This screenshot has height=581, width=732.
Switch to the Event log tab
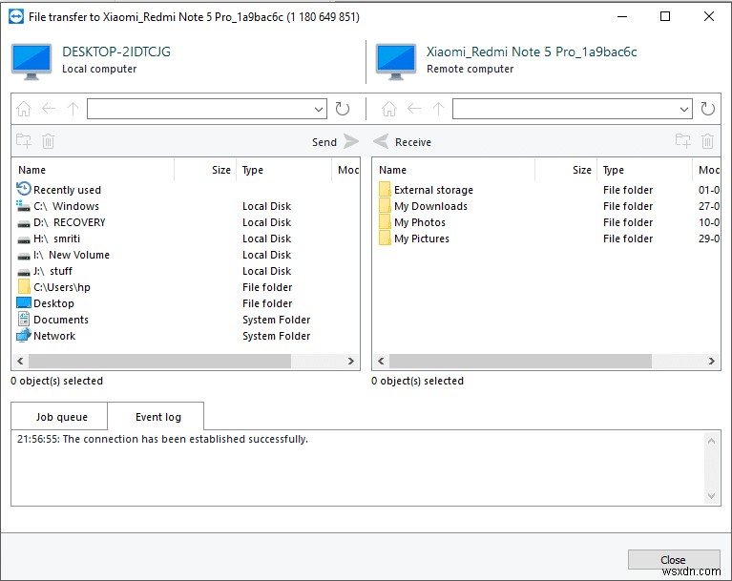tap(156, 416)
